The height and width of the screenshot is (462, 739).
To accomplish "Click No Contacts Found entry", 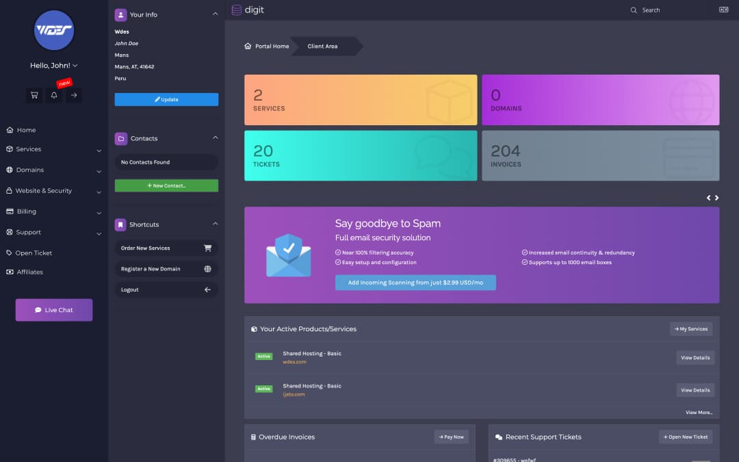I will (x=166, y=162).
